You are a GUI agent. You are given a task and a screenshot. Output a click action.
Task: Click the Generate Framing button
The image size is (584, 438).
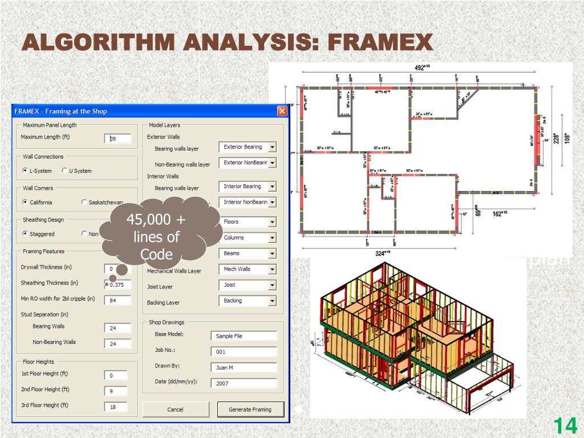coord(250,409)
